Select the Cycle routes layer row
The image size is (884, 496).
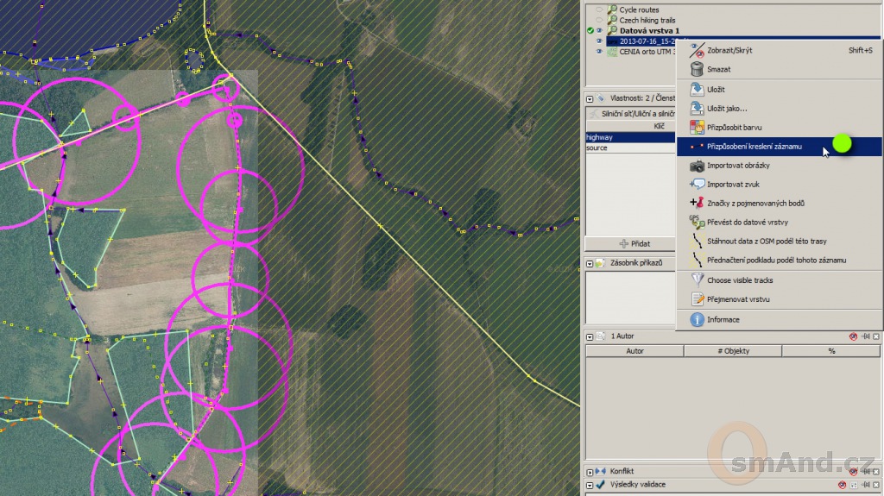click(639, 9)
